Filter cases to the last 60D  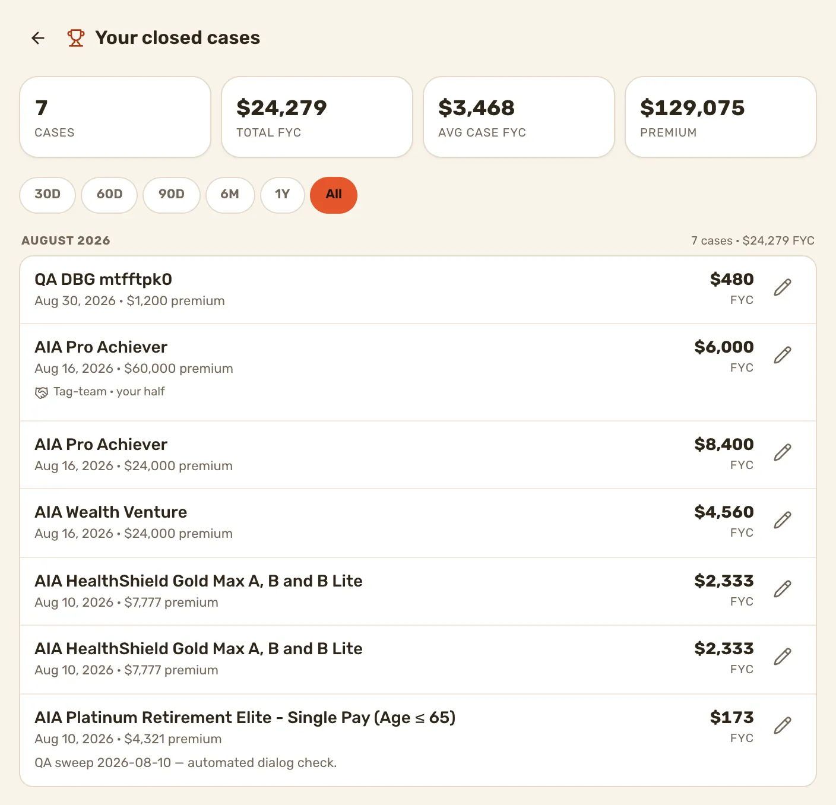point(109,195)
